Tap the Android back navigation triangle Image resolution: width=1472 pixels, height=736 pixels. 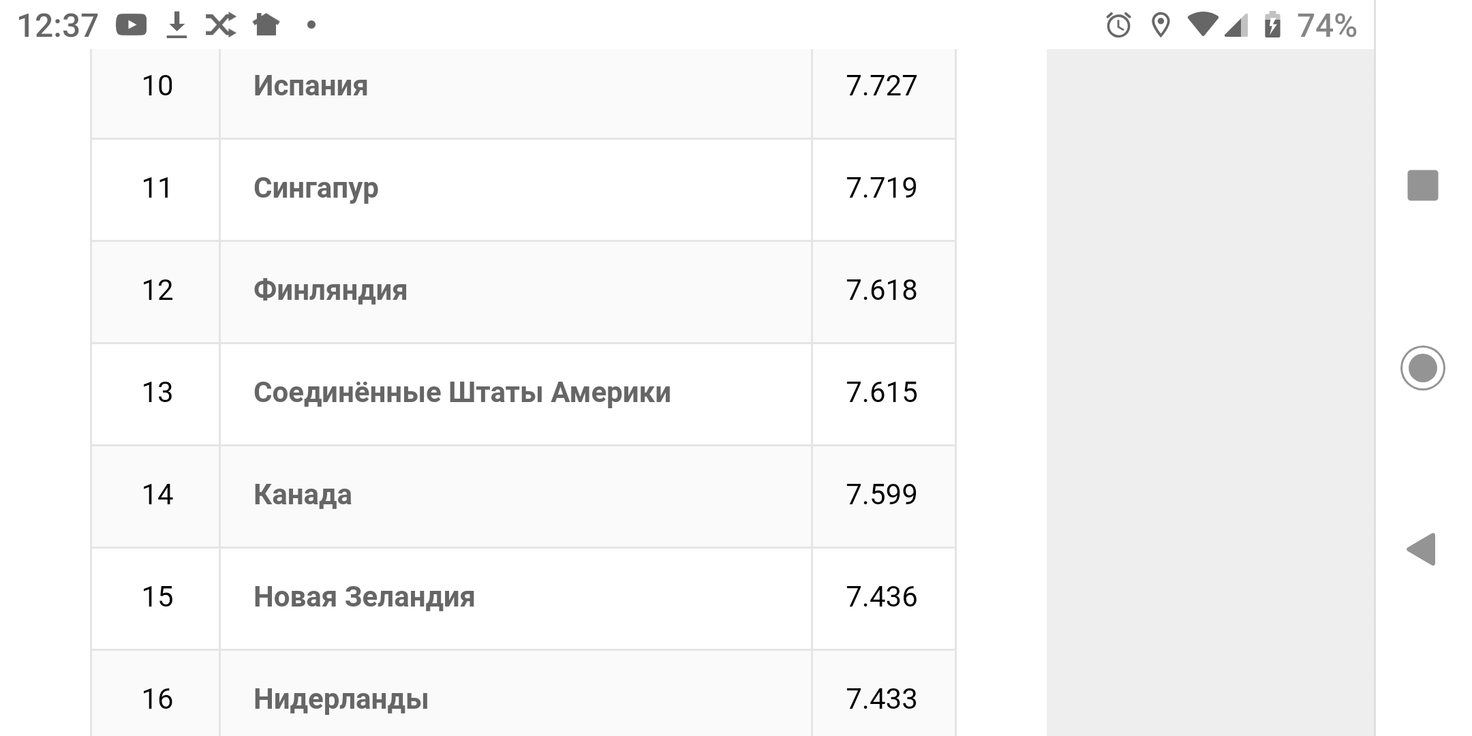coord(1422,549)
